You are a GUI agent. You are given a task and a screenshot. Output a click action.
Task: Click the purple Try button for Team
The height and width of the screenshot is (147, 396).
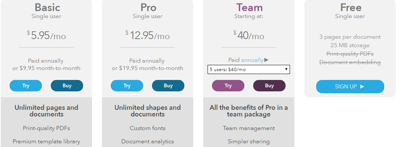(x=228, y=85)
